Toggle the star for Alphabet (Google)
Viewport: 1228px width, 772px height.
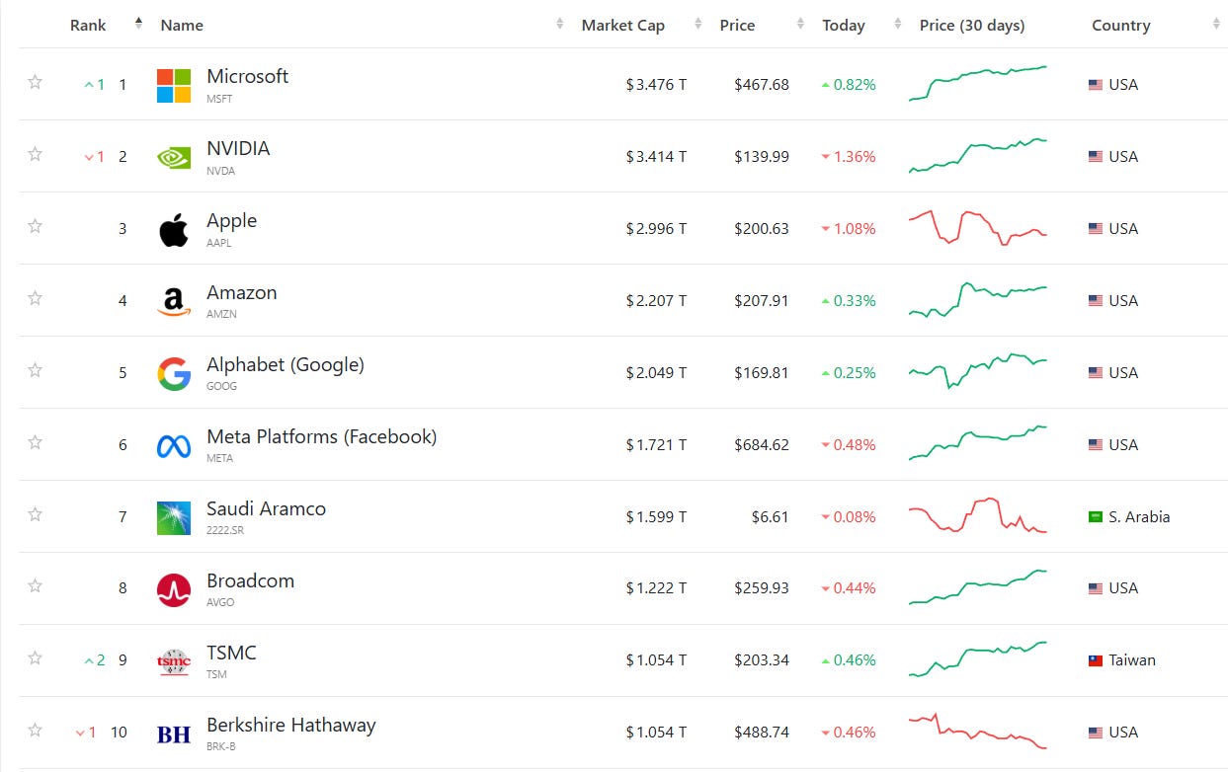coord(35,370)
